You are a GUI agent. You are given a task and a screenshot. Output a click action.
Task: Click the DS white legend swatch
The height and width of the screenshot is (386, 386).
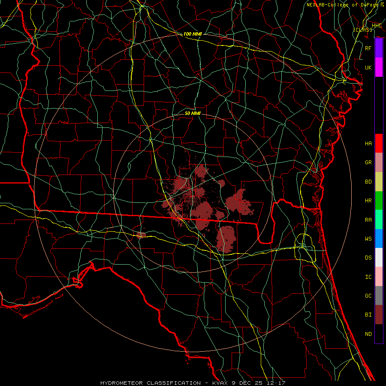click(379, 257)
